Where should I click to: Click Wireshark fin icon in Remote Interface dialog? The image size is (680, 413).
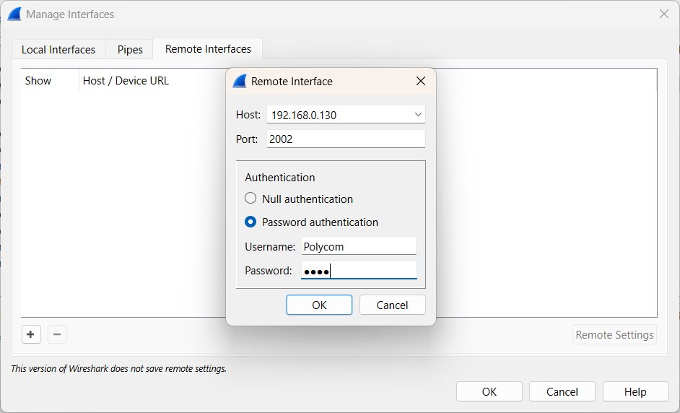(x=240, y=81)
